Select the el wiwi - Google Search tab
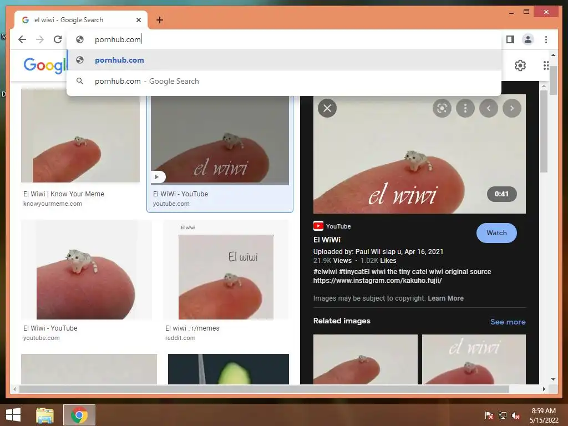 [x=81, y=20]
